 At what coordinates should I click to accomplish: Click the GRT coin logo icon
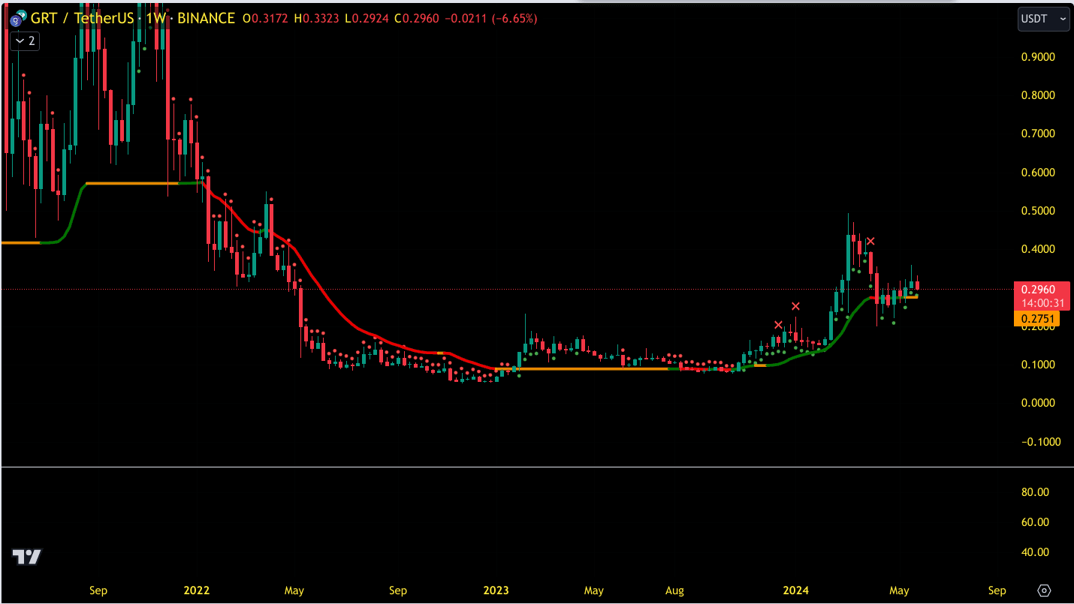17,18
